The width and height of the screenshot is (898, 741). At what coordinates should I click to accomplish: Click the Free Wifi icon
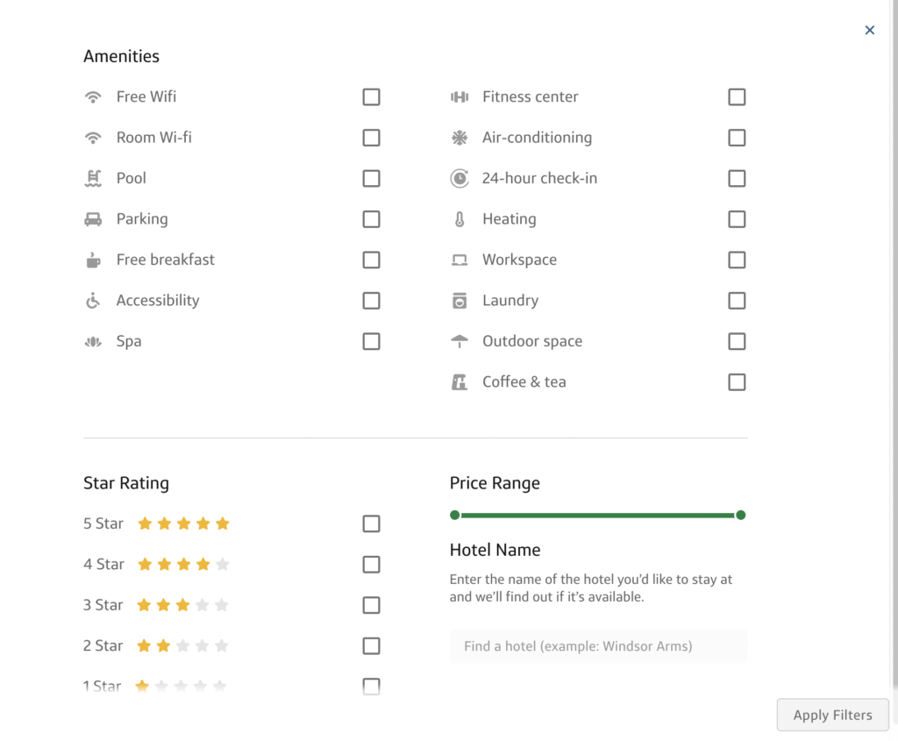[93, 96]
